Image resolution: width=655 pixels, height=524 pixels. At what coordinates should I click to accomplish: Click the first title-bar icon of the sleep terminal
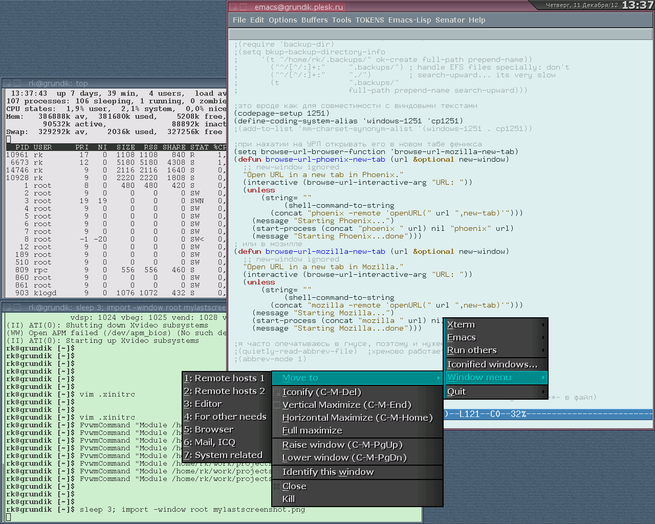point(8,308)
